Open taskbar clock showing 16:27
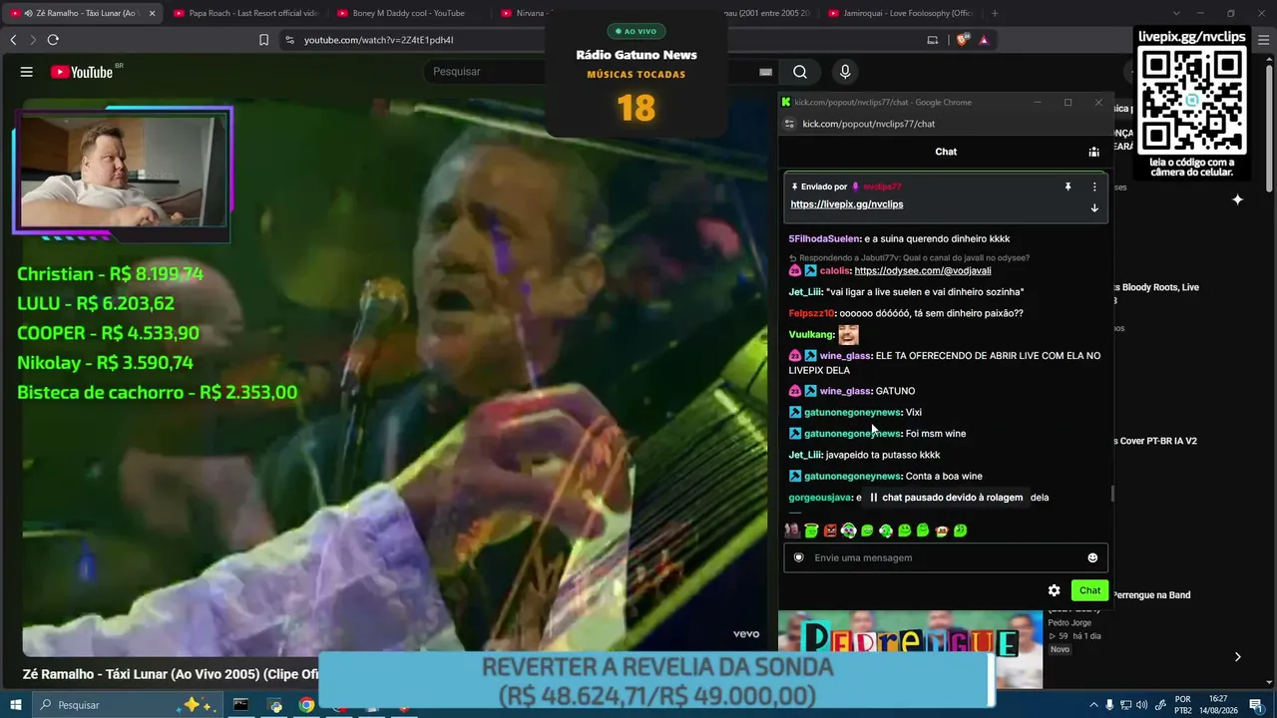This screenshot has width=1277, height=718. 1217,705
